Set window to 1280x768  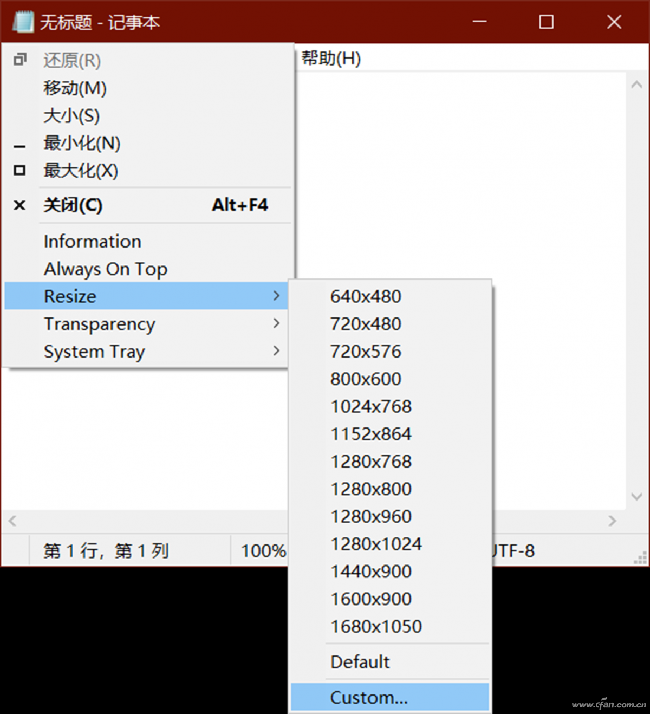click(390, 462)
